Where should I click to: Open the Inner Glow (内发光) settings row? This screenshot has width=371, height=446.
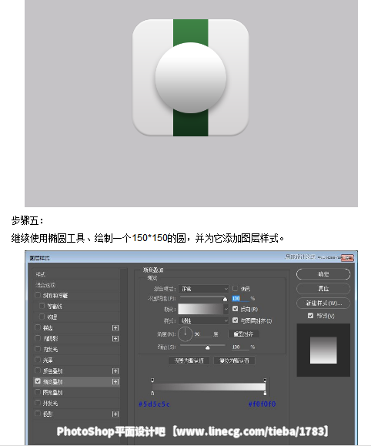coord(76,349)
